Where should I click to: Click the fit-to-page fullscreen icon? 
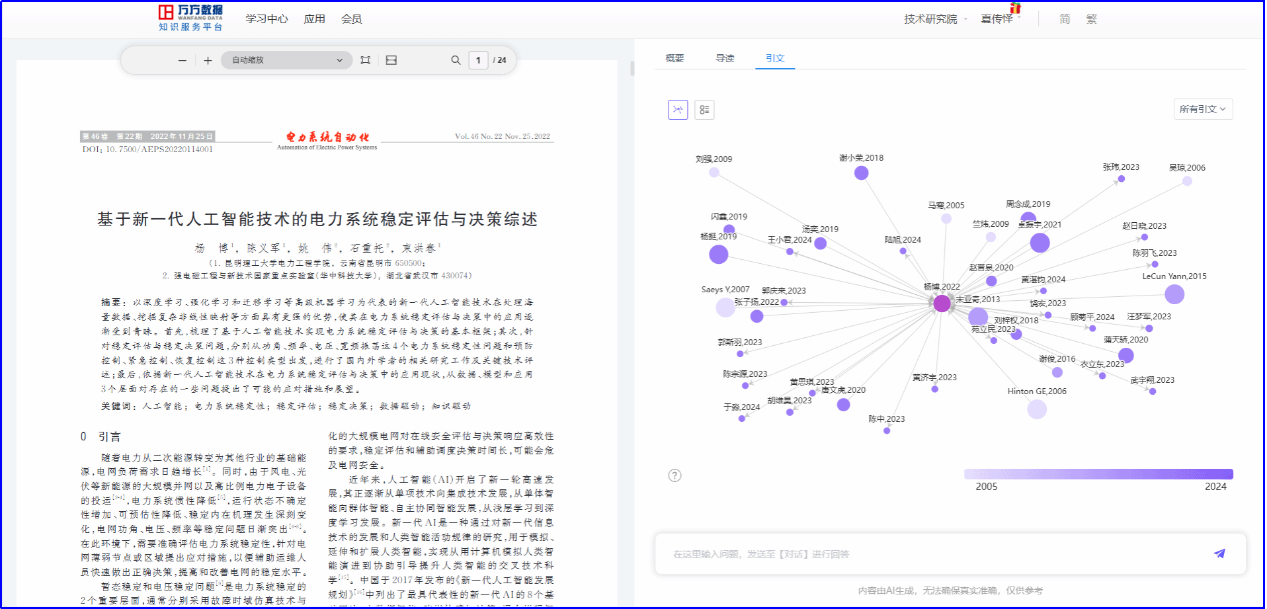click(365, 60)
